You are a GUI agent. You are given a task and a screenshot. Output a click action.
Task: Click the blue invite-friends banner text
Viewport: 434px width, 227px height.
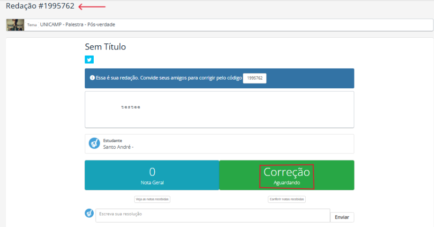click(169, 78)
